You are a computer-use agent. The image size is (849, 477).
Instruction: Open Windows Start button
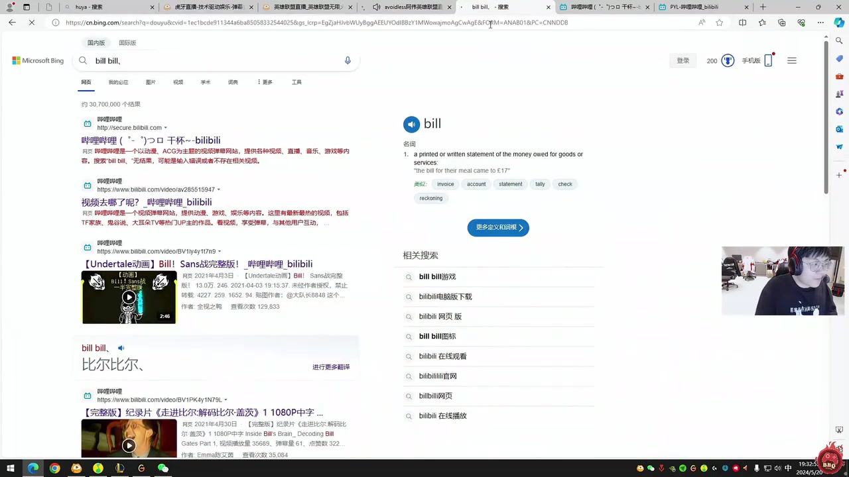click(x=11, y=468)
